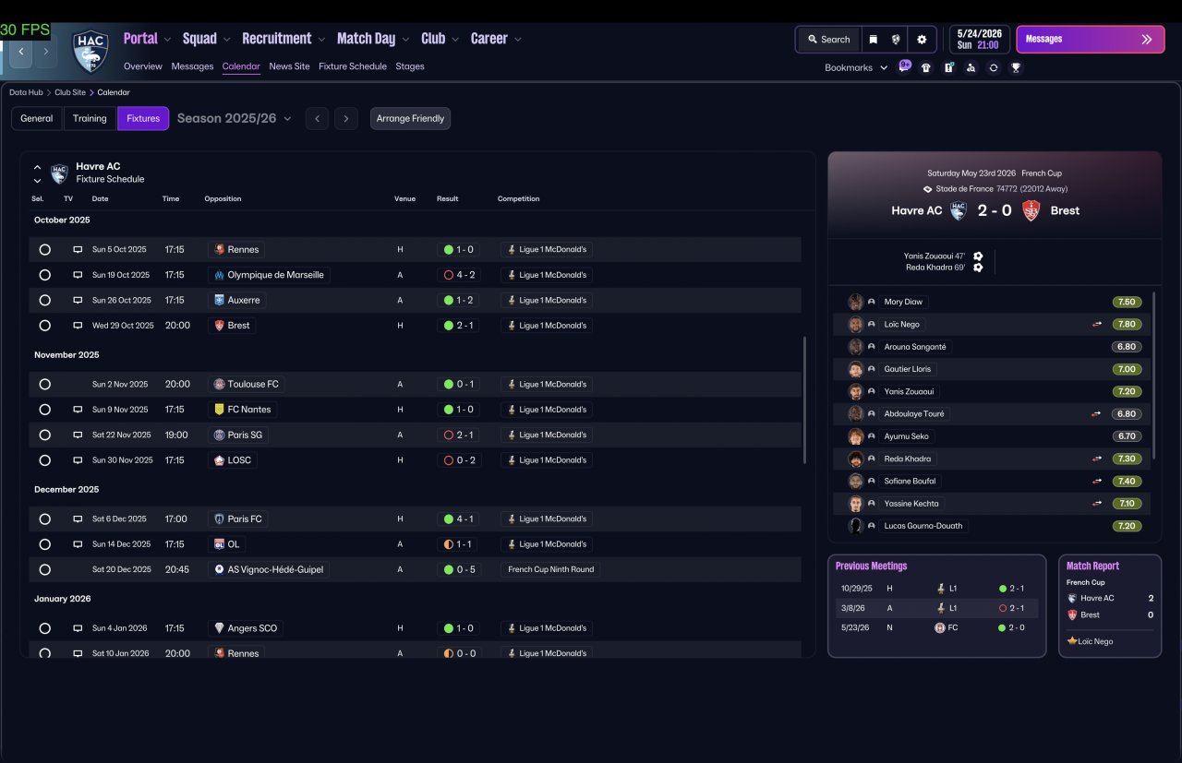Select the radio button for the Toulouse FC fixture

coord(44,384)
